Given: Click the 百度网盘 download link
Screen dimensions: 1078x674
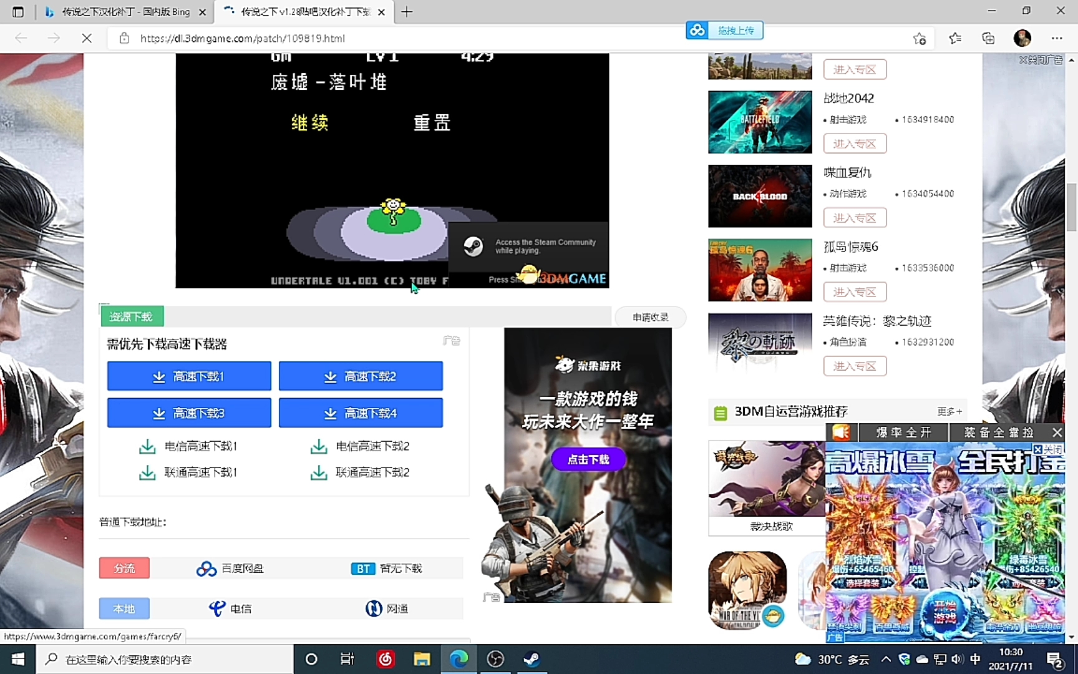Looking at the screenshot, I should click(230, 569).
